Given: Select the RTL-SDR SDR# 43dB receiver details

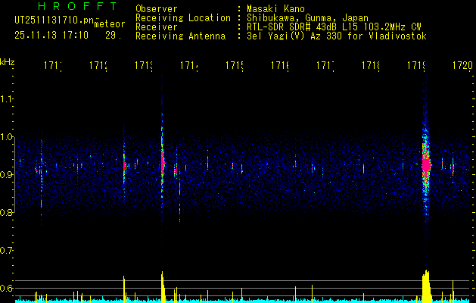Looking at the screenshot, I should coord(334,27).
